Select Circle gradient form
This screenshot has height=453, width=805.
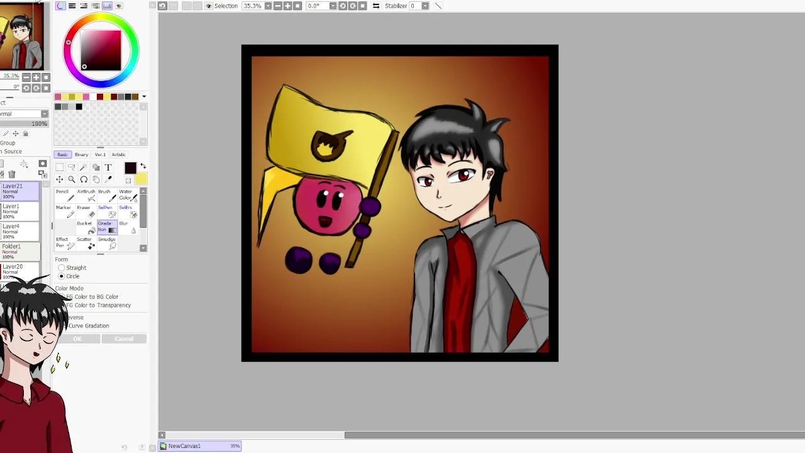coord(69,276)
